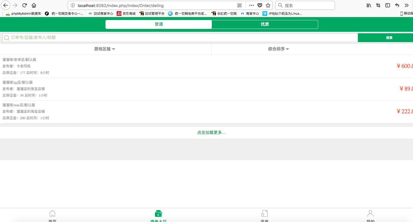Expand the 综合排序 dropdown

click(x=279, y=49)
